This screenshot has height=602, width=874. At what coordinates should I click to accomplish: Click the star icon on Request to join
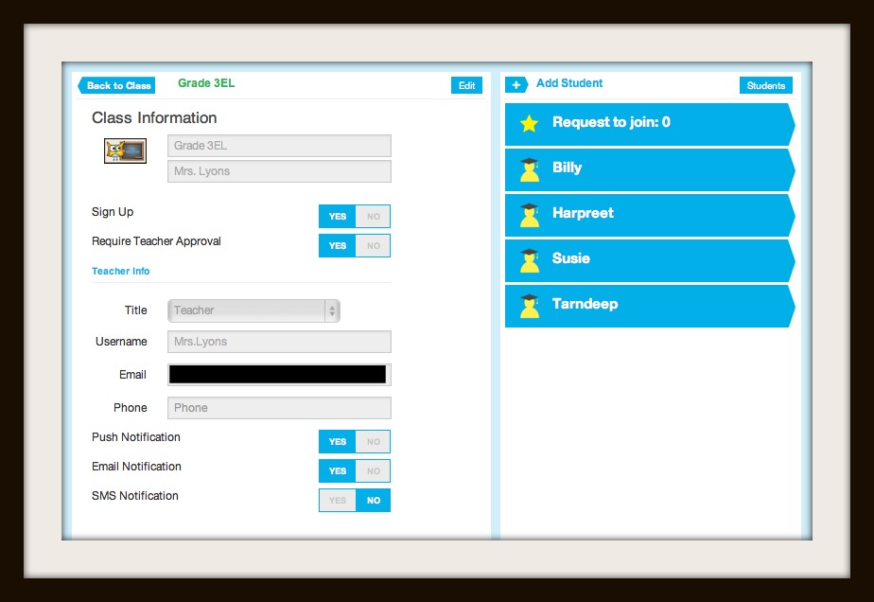[528, 122]
